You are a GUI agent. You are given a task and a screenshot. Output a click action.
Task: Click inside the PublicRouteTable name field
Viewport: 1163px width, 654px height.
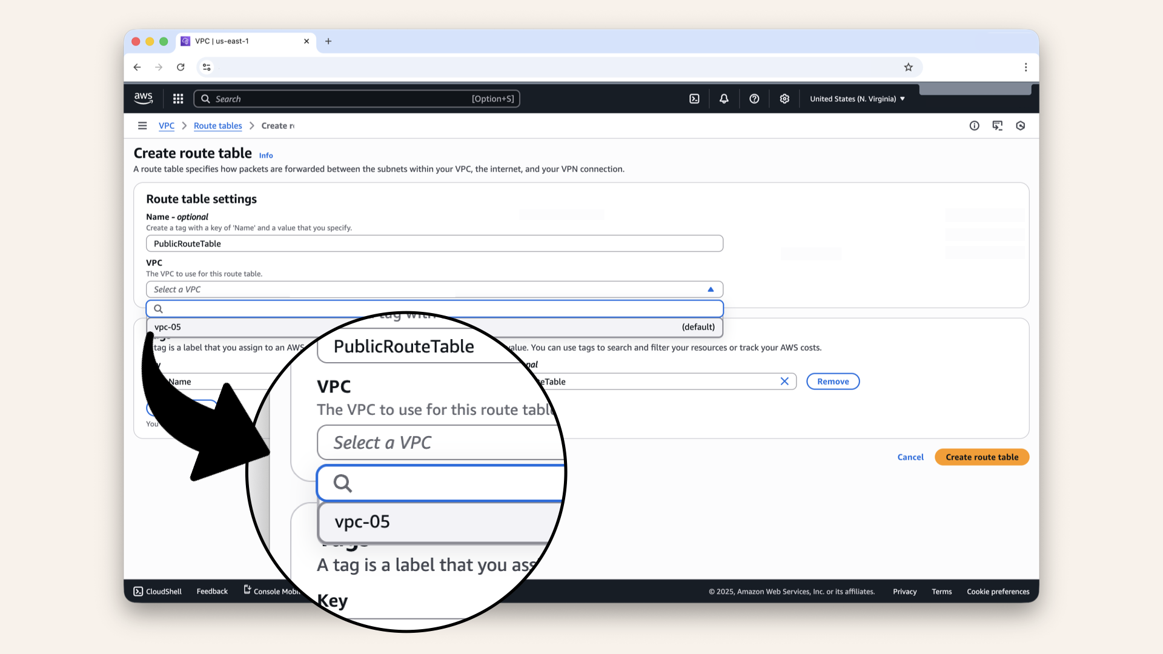tap(434, 243)
